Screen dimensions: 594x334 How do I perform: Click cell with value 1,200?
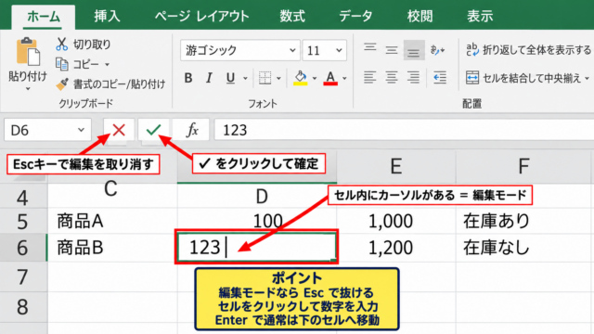point(396,248)
